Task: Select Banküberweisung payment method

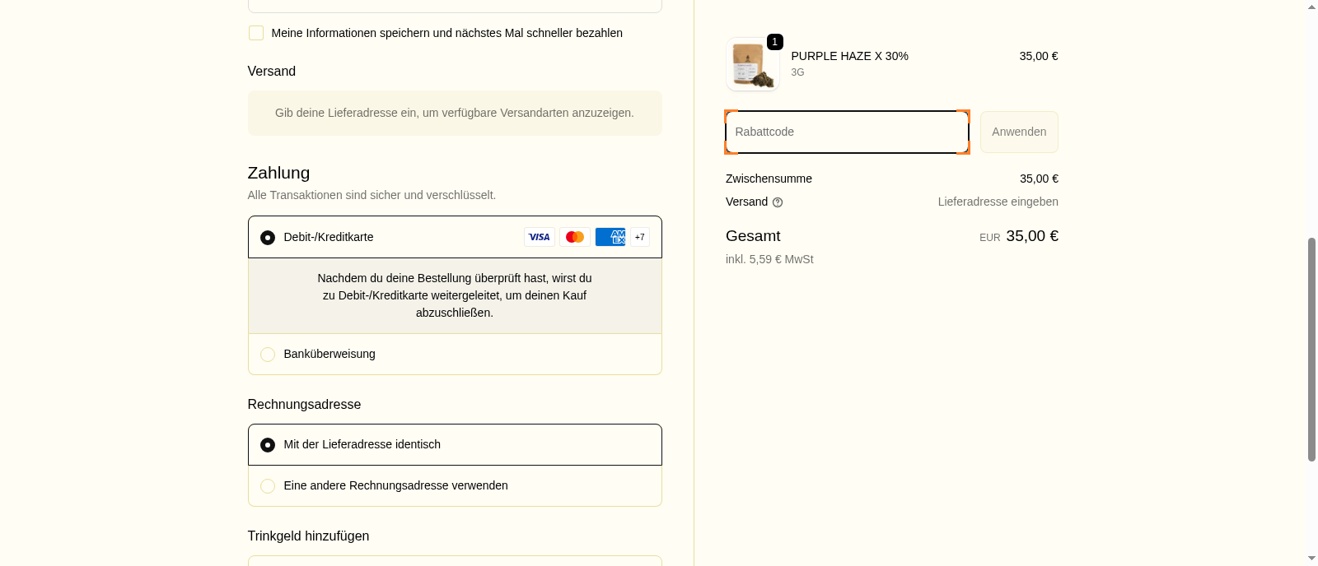Action: pos(268,355)
